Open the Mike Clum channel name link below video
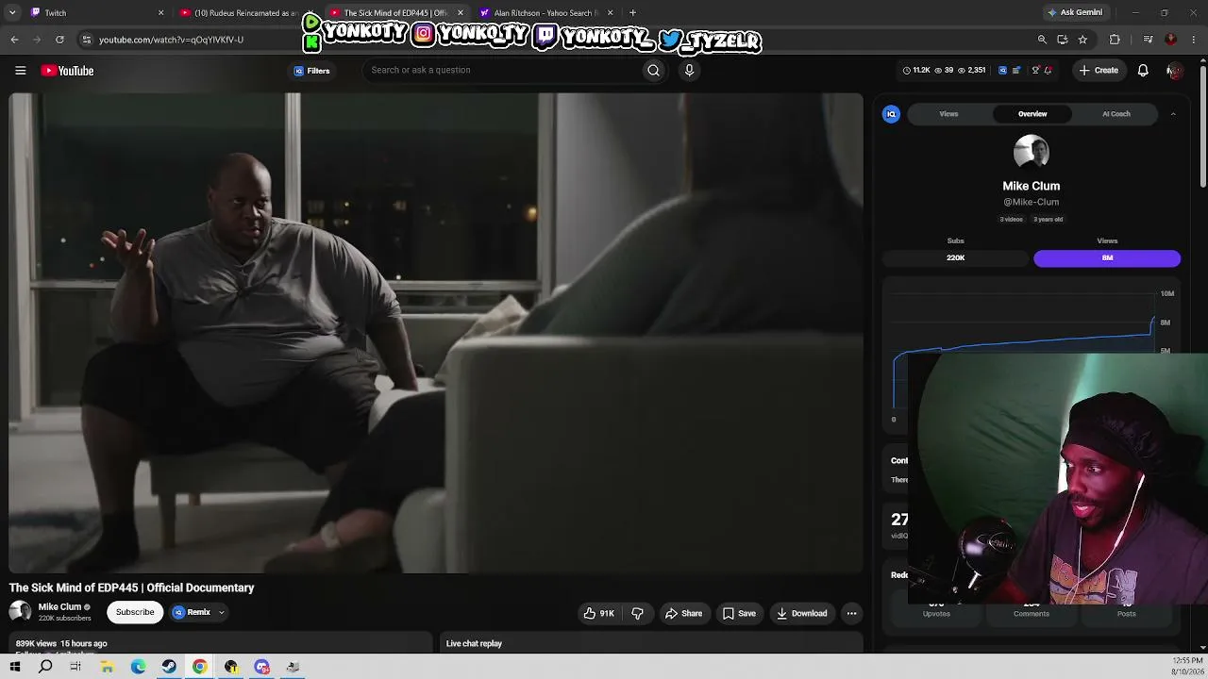This screenshot has height=679, width=1208. coord(59,607)
